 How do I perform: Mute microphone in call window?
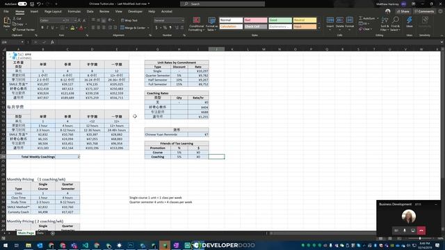tap(405, 231)
